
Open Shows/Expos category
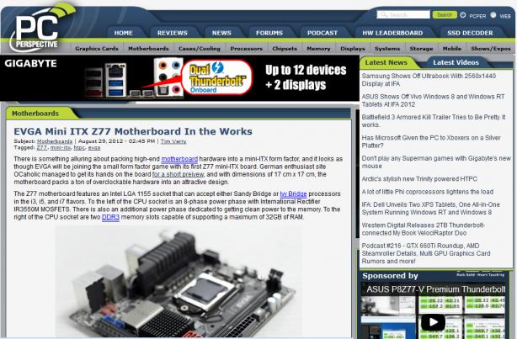pyautogui.click(x=491, y=49)
